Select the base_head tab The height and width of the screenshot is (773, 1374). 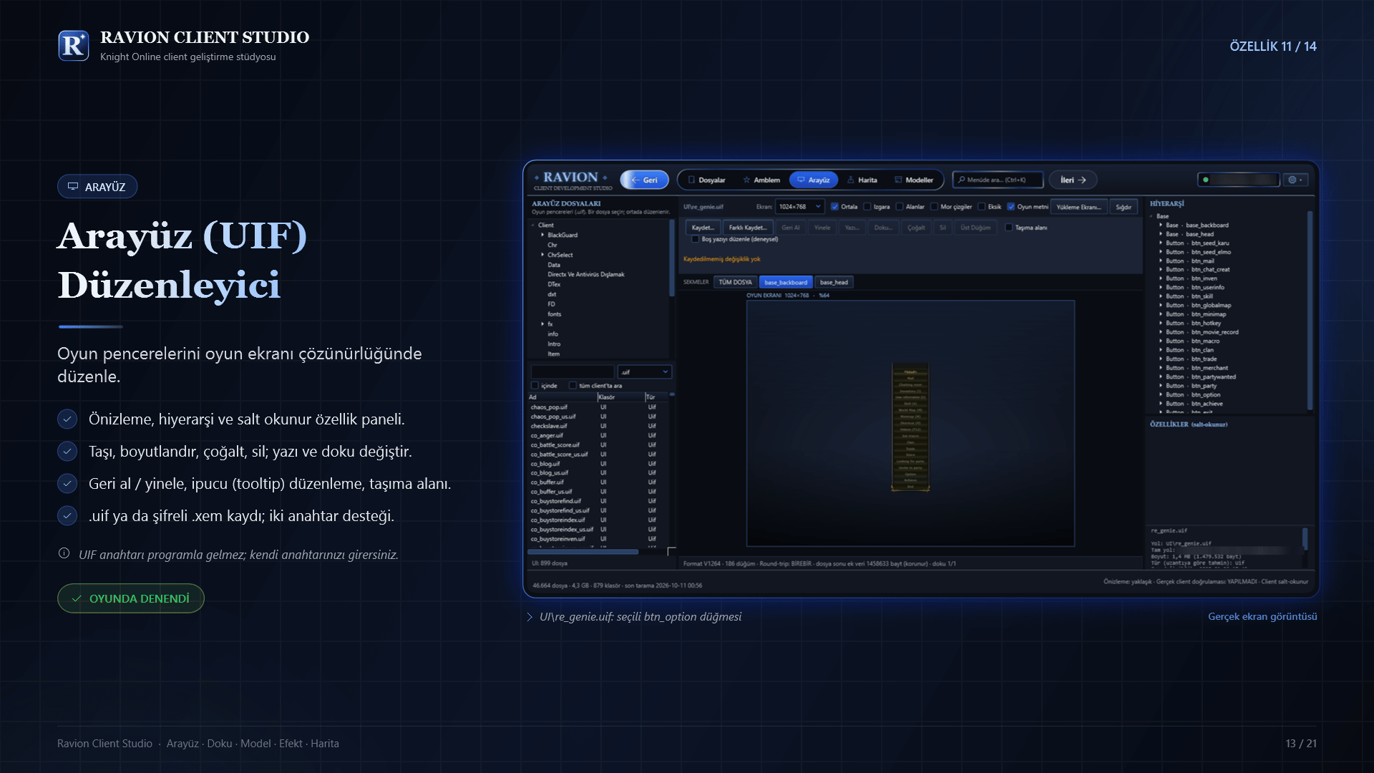pos(834,282)
